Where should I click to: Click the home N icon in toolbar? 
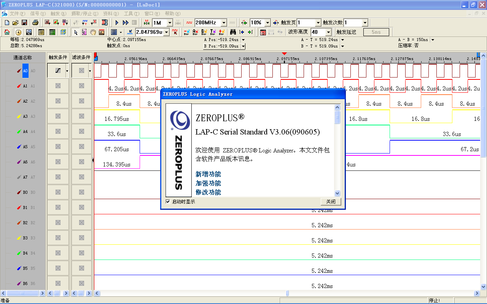click(7, 32)
